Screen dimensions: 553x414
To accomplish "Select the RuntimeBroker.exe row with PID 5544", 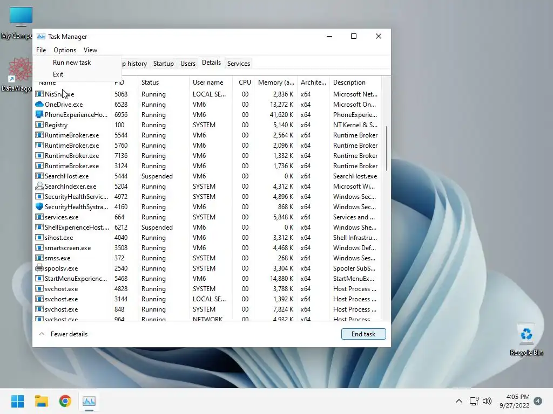I will pyautogui.click(x=207, y=135).
